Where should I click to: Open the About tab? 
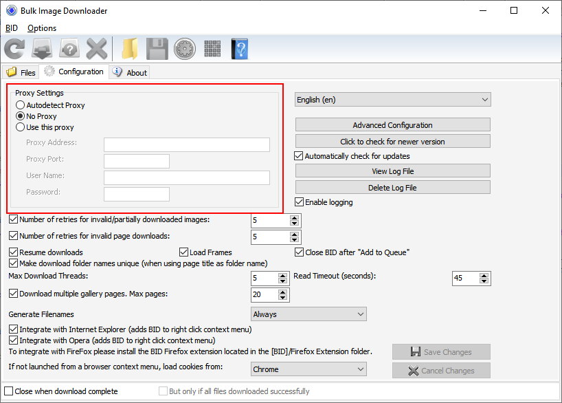[129, 72]
